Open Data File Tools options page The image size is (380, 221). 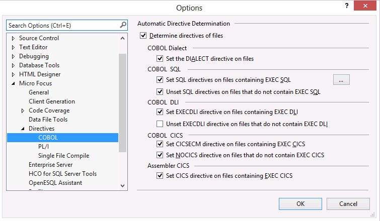48,120
